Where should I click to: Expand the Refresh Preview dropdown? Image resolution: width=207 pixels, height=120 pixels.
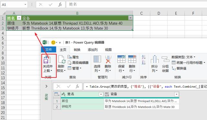pyautogui.click(x=65, y=71)
